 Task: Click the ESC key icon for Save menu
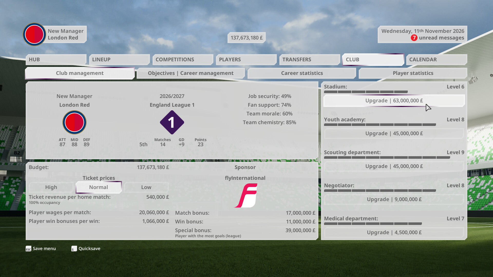(29, 249)
